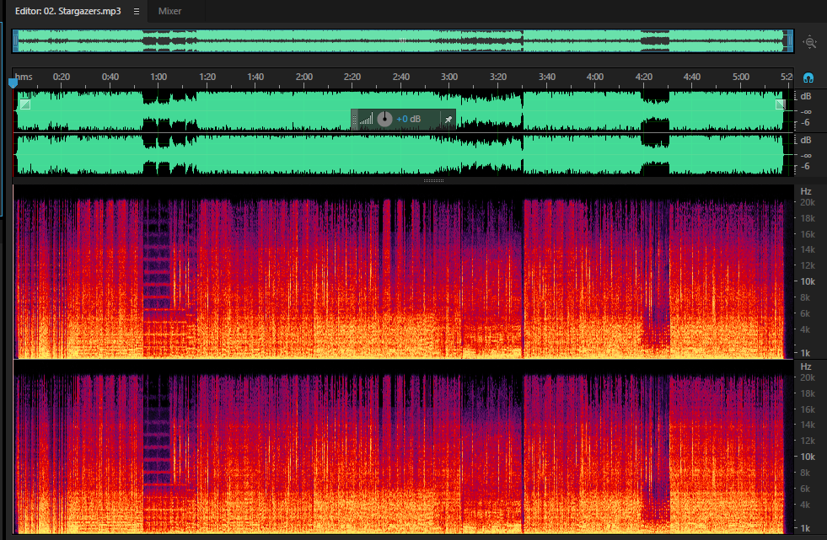Click the hms time format label
Image resolution: width=827 pixels, height=540 pixels.
[x=24, y=77]
